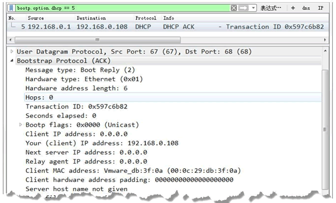
Task: Add a filter button with plus icon
Action: click(293, 8)
